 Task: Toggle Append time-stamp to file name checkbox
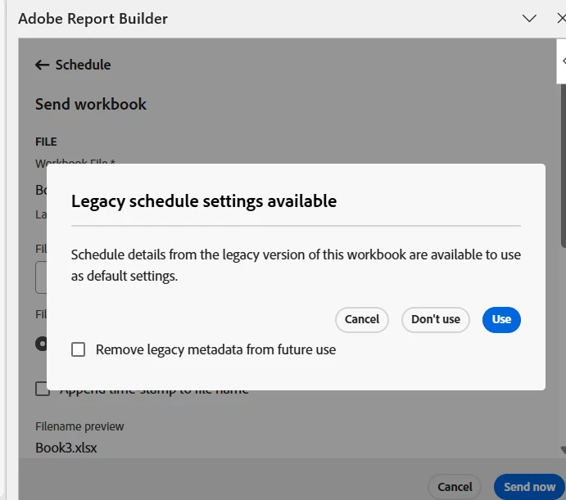pyautogui.click(x=43, y=389)
